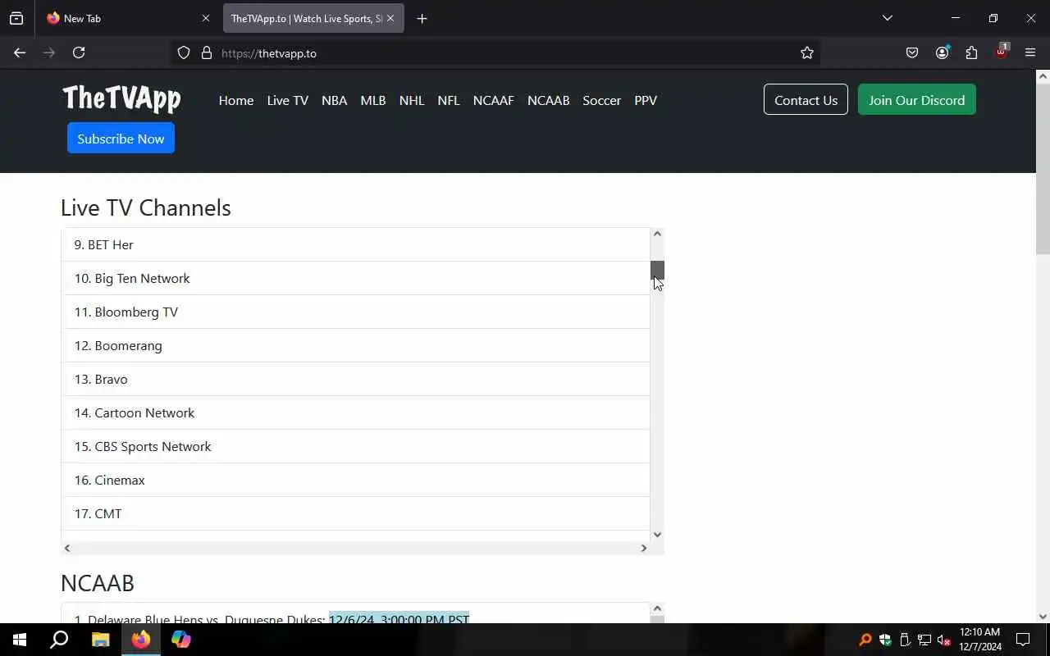Click the channel list scroll-left arrow
Image resolution: width=1050 pixels, height=656 pixels.
click(67, 548)
